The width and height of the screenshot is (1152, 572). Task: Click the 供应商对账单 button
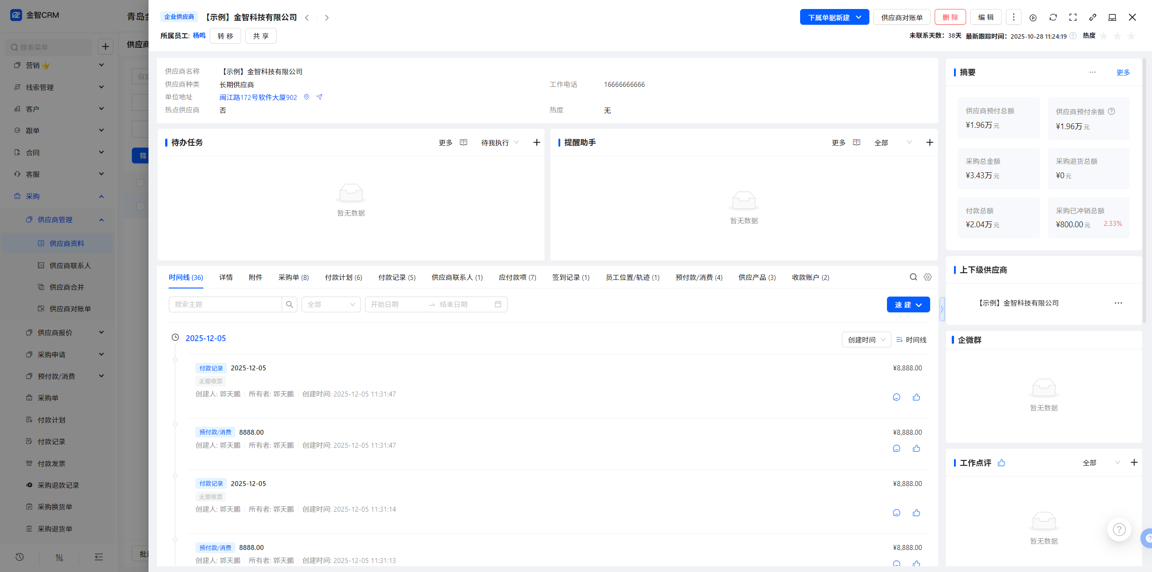click(x=901, y=17)
